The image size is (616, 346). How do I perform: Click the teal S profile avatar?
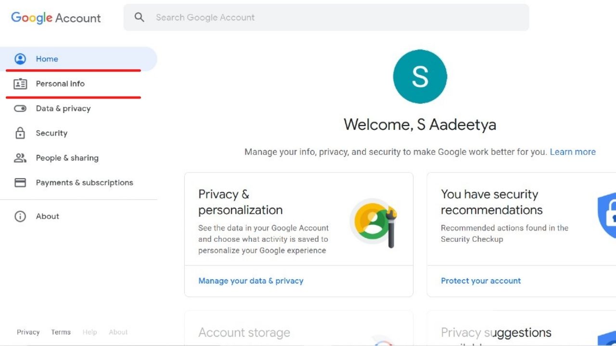[x=420, y=77]
